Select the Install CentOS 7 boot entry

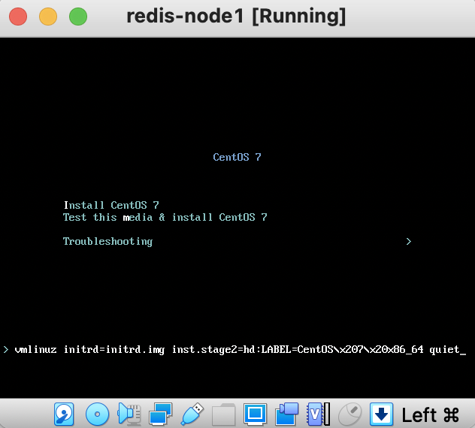[x=111, y=205]
